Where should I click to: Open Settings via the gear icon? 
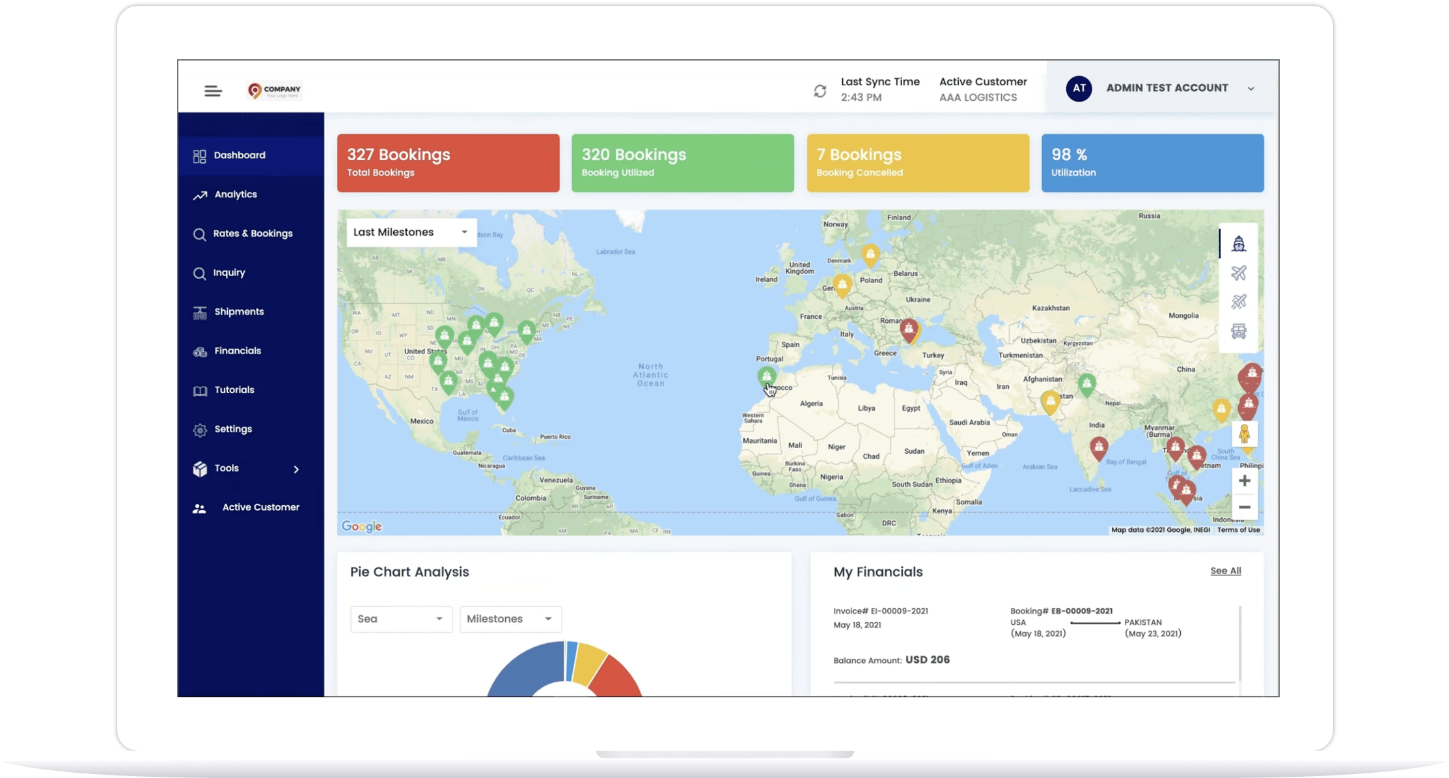pyautogui.click(x=200, y=429)
